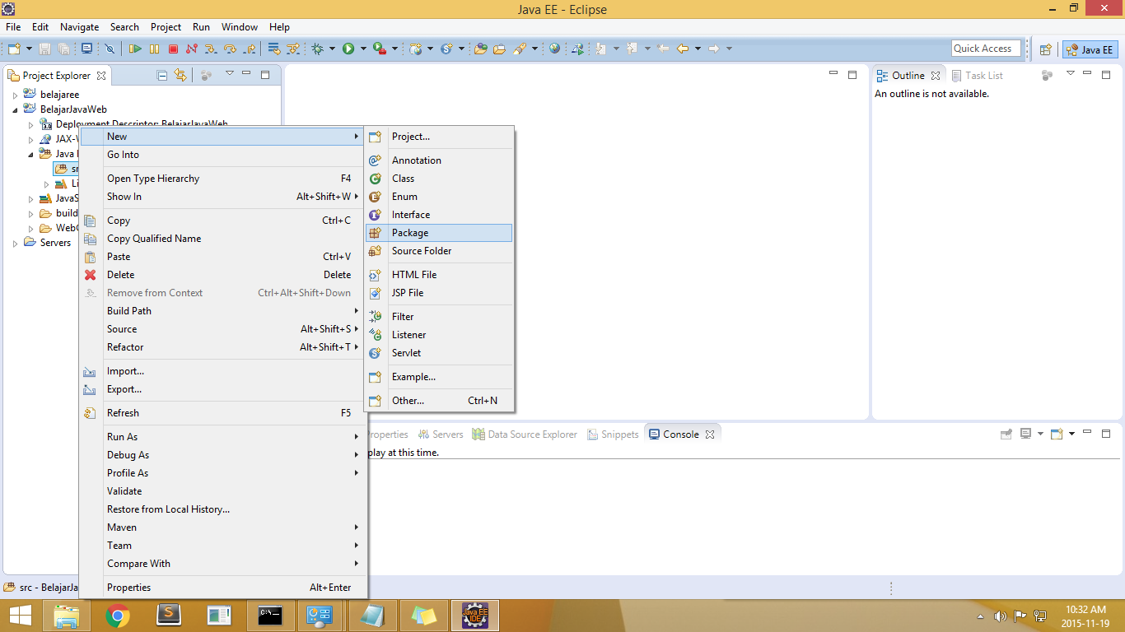
Task: Open the New toolbar button dropdown arrow
Action: tap(29, 49)
